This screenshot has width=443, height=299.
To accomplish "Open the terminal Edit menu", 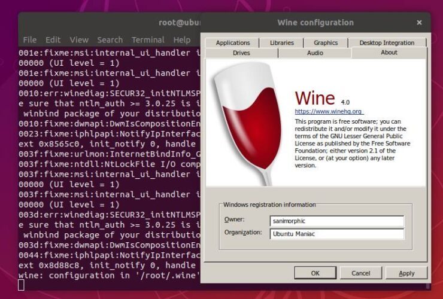I will (53, 40).
